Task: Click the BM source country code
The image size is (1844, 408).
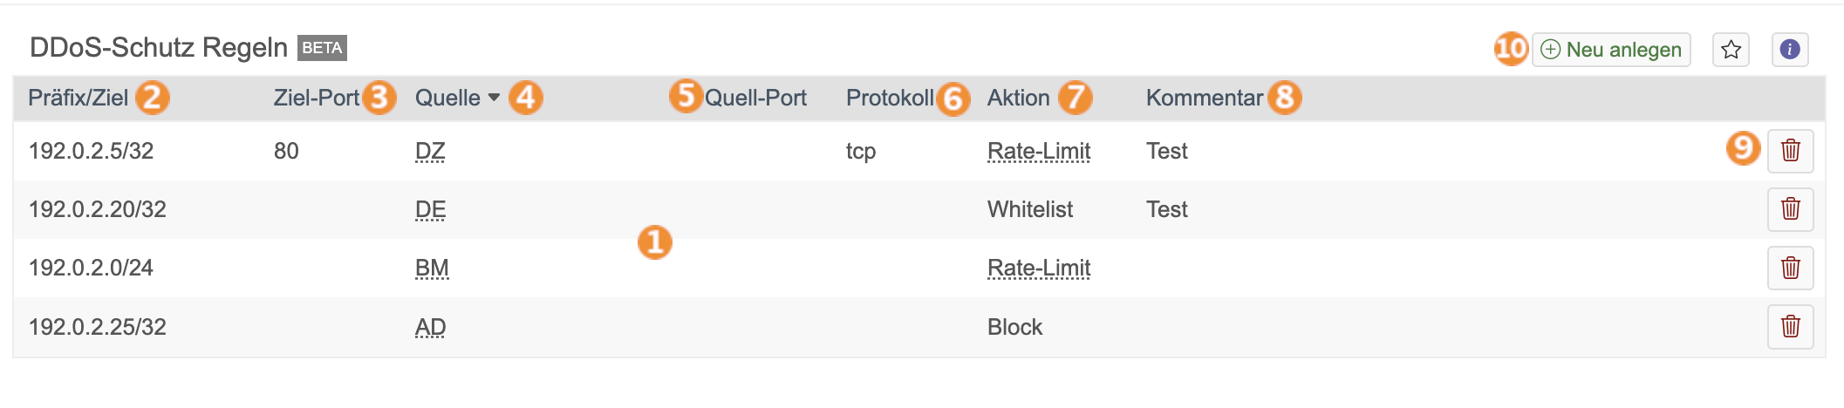Action: [x=432, y=269]
